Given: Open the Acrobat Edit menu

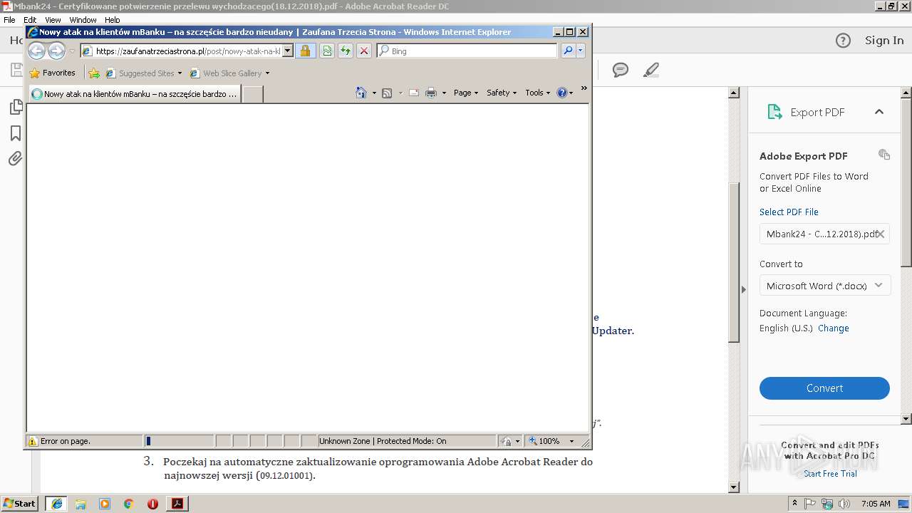Looking at the screenshot, I should (30, 20).
